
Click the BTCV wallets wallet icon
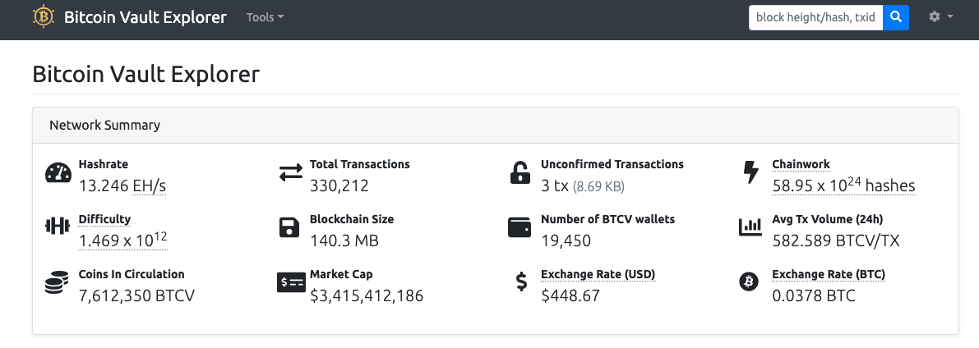coord(520,227)
